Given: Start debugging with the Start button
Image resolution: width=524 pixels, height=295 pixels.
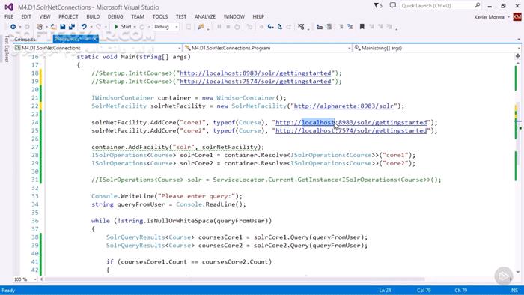Looking at the screenshot, I should point(123,27).
